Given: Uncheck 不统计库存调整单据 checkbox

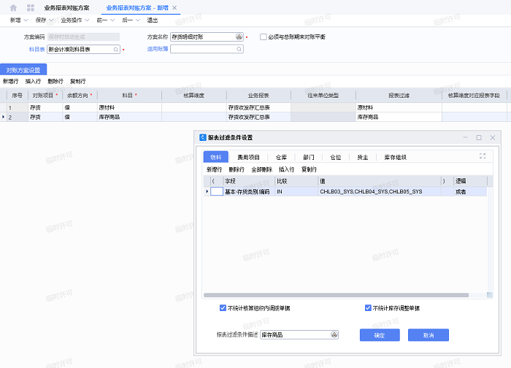Looking at the screenshot, I should [x=368, y=308].
